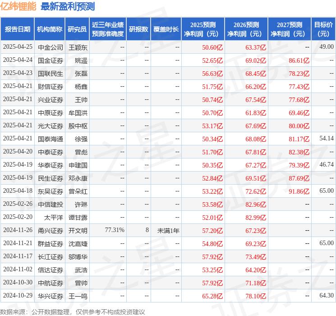Select the 机构简称 column header
Image resolution: width=336 pixels, height=316 pixels.
50,29
